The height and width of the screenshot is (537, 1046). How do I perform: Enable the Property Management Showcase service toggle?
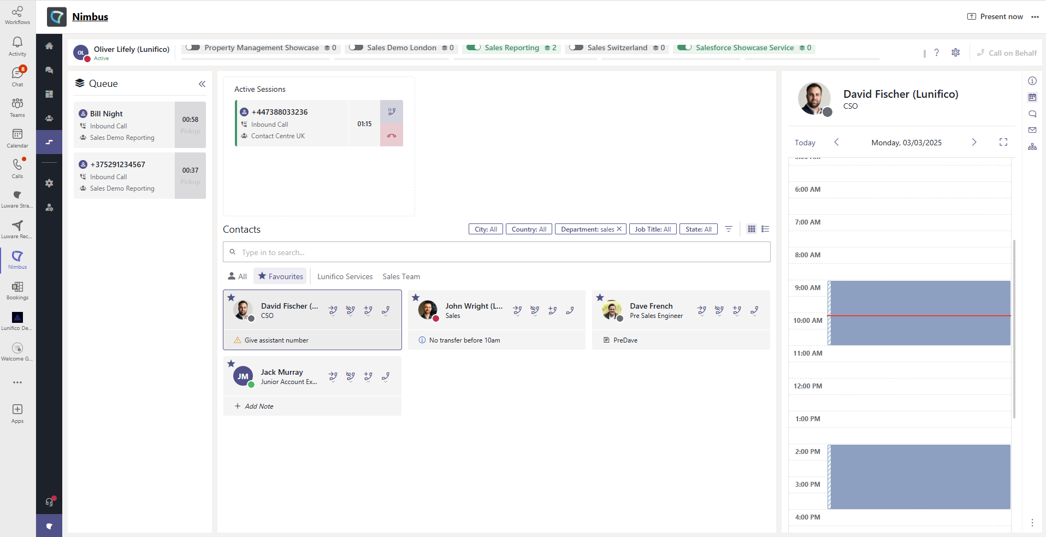(193, 48)
